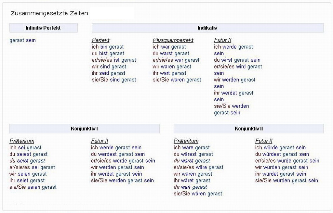Click the "Indikativ" section header
This screenshot has height=213, width=333.
tap(207, 28)
